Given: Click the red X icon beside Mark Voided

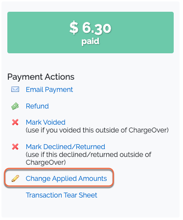Looking at the screenshot, I should (x=15, y=122).
